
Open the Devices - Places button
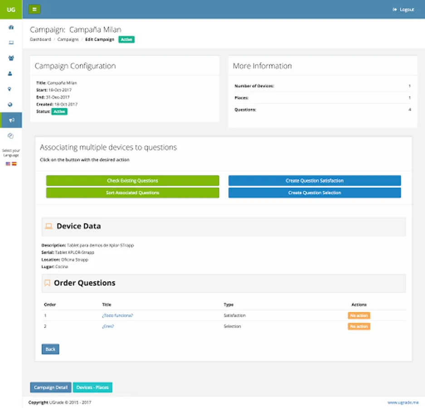93,387
